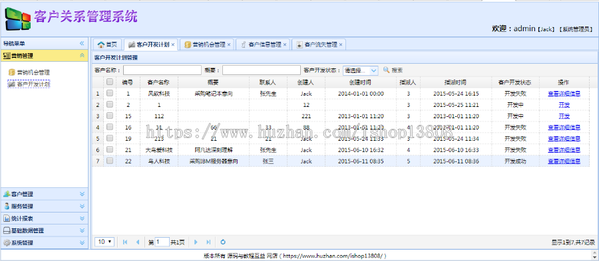Check the row with 编号 19
This screenshot has height=261, width=599.
point(110,138)
